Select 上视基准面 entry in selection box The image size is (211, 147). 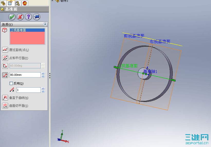(27, 30)
